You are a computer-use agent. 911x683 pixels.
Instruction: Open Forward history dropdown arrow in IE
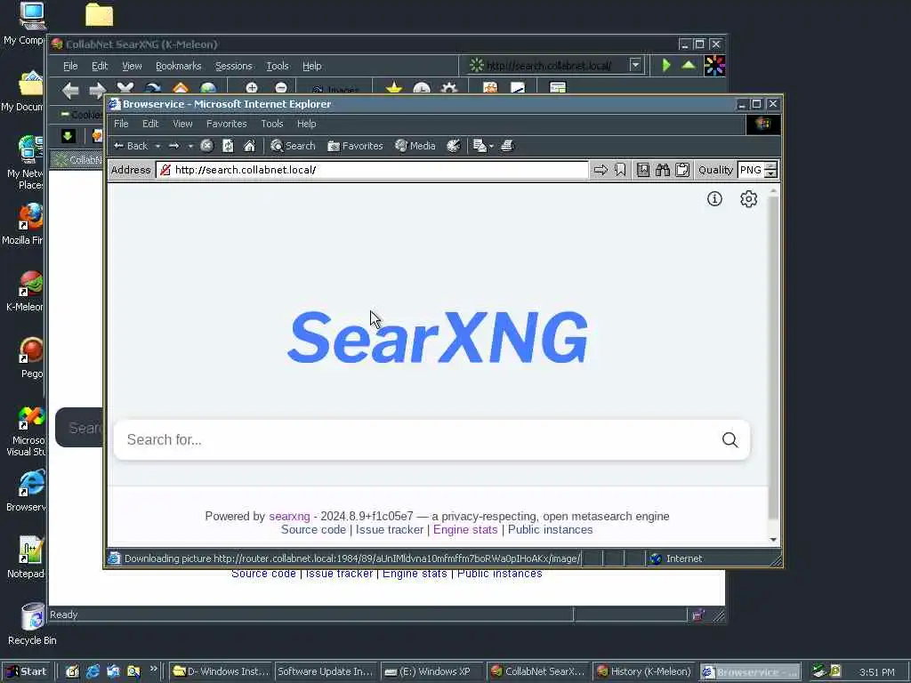click(x=190, y=147)
